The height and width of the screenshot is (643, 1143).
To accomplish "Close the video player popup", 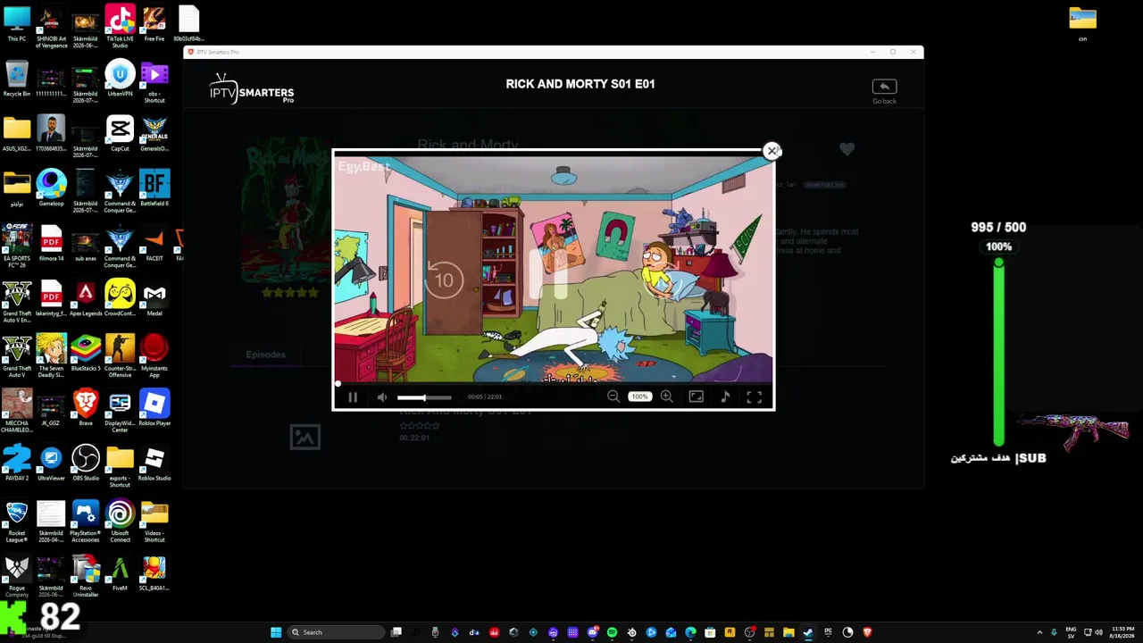I will tap(772, 151).
